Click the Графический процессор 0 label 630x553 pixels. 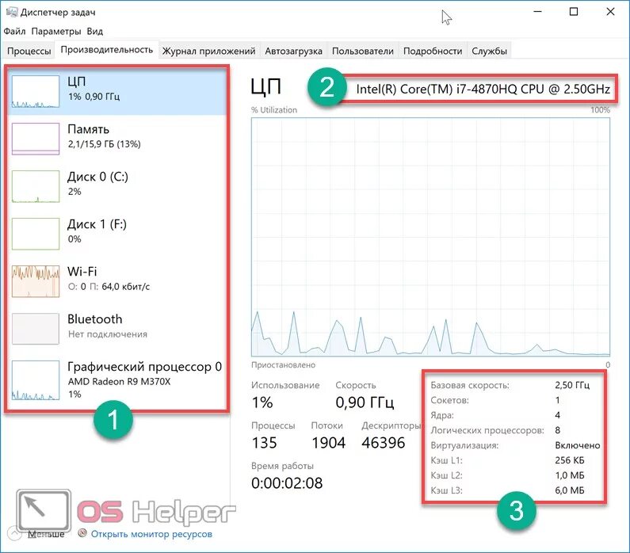145,367
